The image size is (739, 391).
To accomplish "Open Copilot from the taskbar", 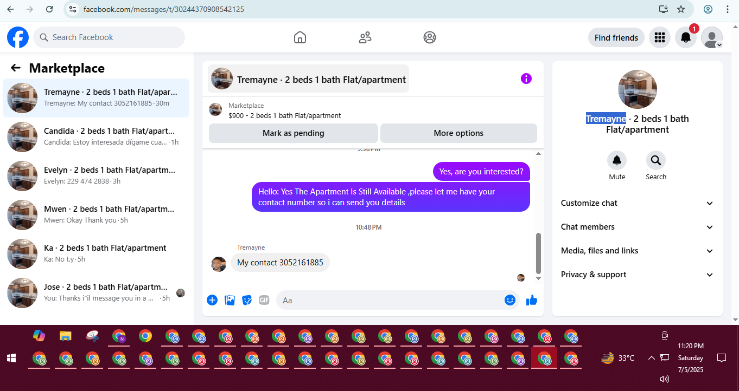I will tap(39, 336).
